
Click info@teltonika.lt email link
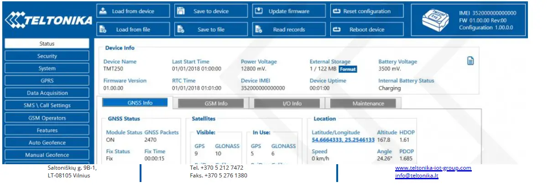417,176
